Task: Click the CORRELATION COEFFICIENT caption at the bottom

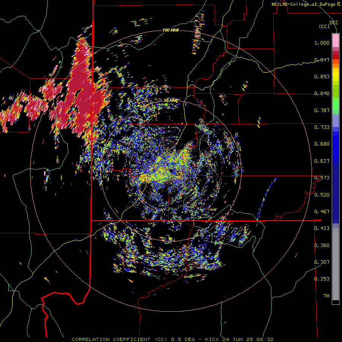Action: [x=173, y=339]
